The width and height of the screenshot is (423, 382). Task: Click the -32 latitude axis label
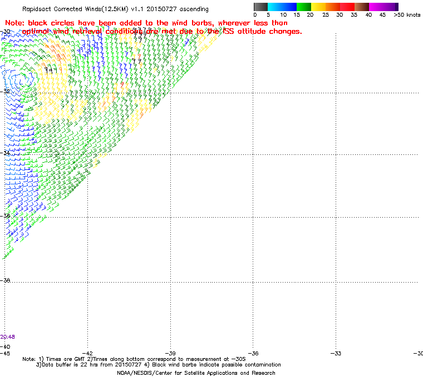5,91
